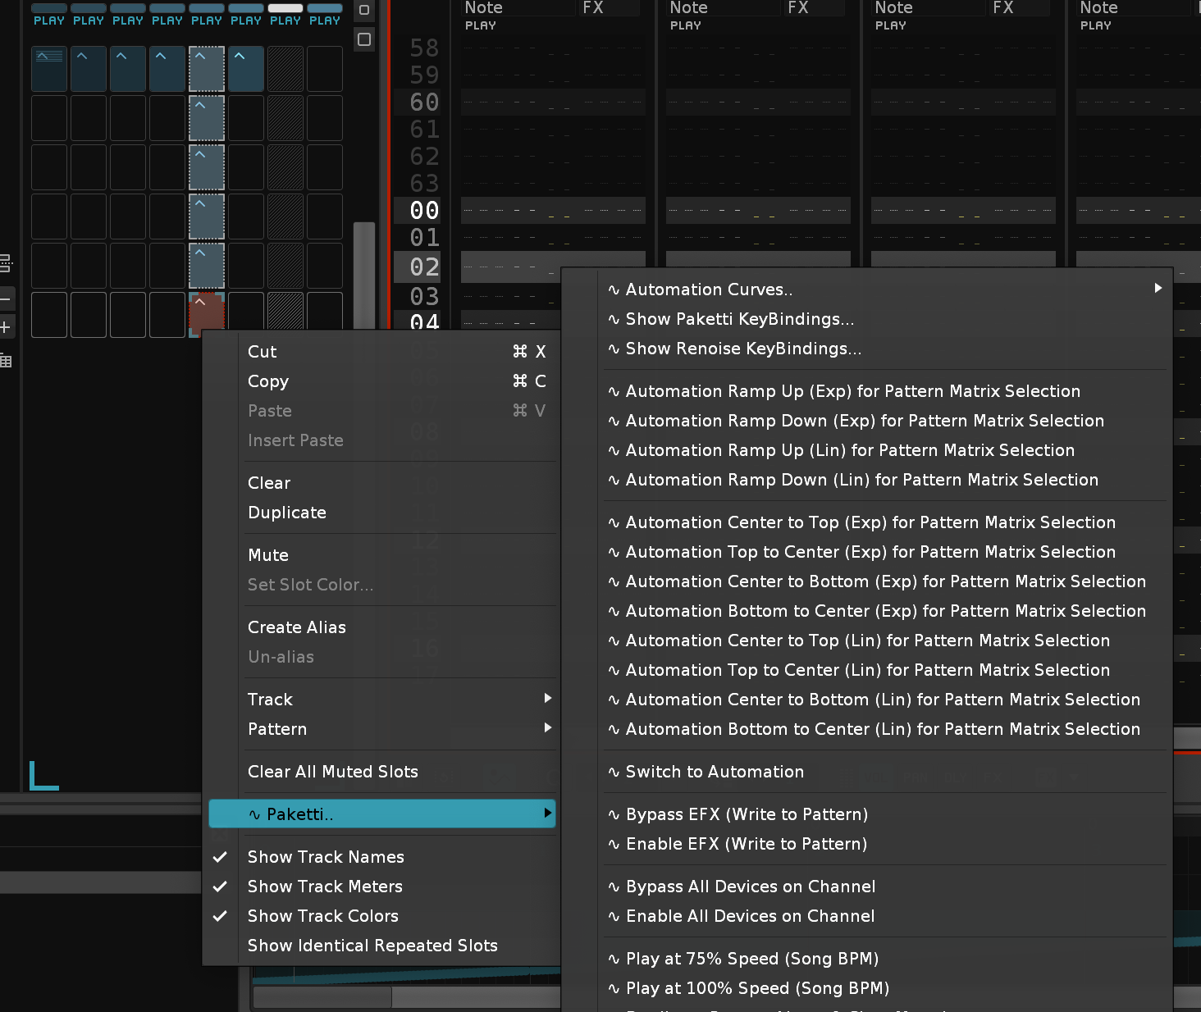The width and height of the screenshot is (1201, 1012).
Task: Disable Show Track Colors
Action: [322, 916]
